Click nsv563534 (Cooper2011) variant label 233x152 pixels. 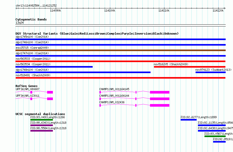pyautogui.click(x=33, y=64)
